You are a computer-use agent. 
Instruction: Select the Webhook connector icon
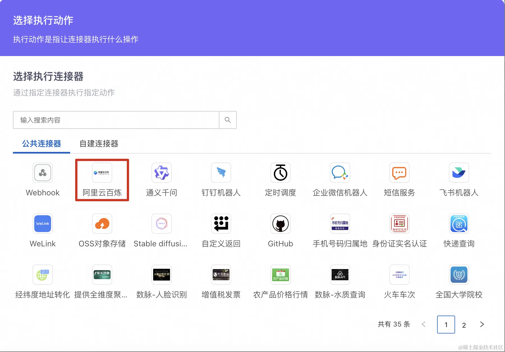pyautogui.click(x=43, y=173)
